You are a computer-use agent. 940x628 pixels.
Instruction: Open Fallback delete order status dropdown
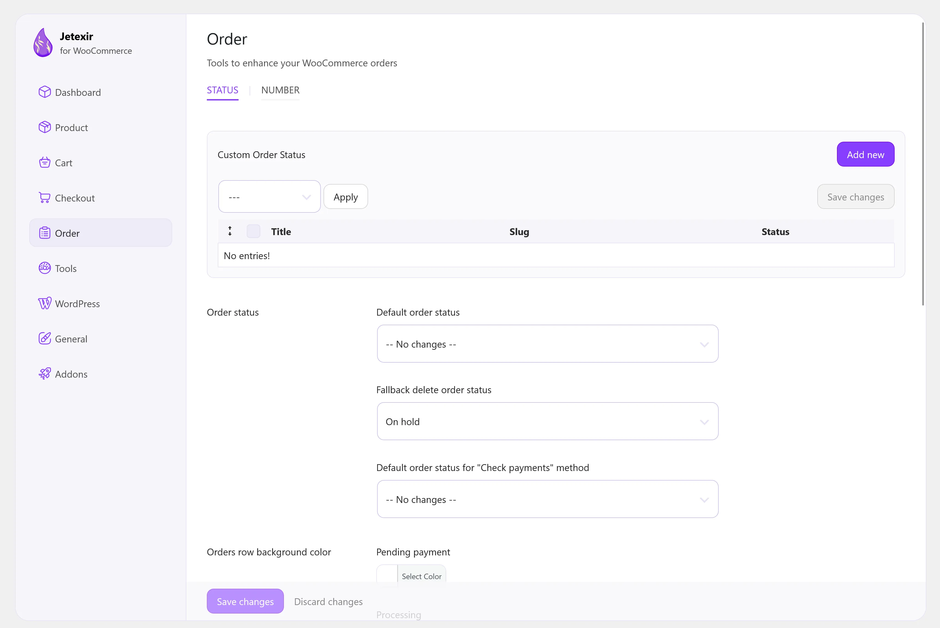tap(548, 421)
